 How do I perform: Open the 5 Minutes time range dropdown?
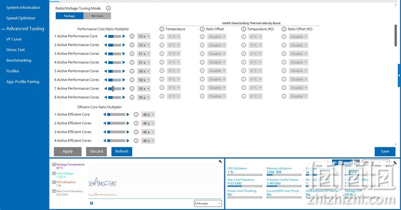(x=208, y=203)
